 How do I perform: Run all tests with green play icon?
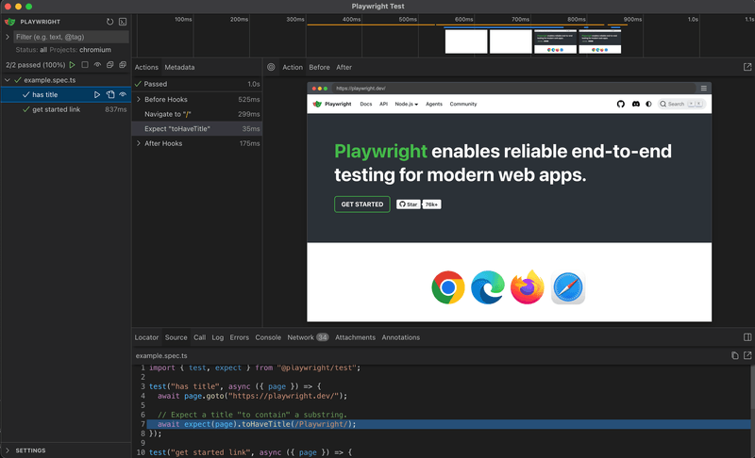pyautogui.click(x=73, y=64)
